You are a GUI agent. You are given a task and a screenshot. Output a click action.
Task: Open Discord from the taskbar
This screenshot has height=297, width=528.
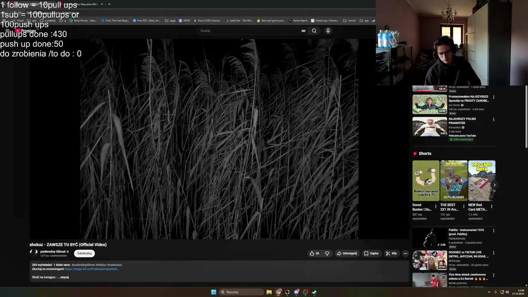pos(296,292)
